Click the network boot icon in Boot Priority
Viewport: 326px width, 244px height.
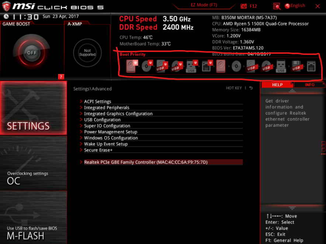tap(311, 66)
